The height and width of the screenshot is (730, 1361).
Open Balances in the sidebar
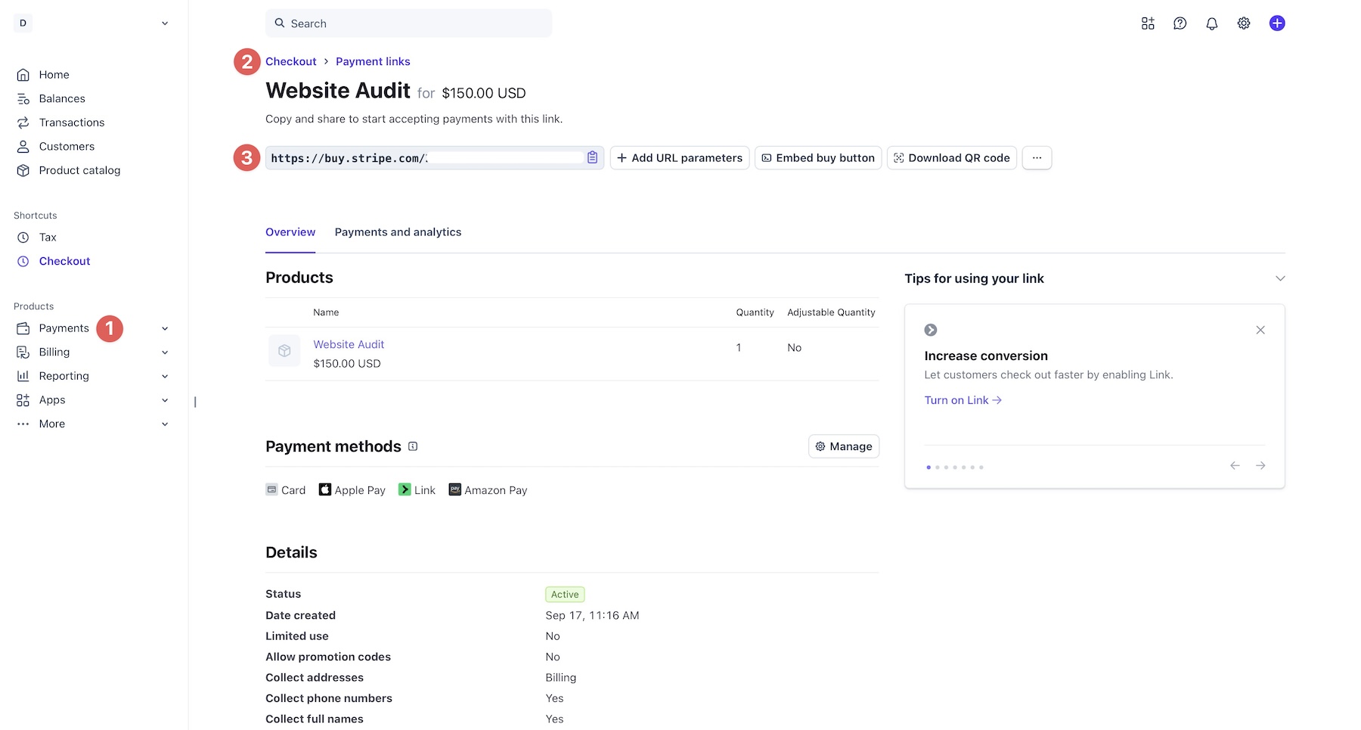pos(62,98)
